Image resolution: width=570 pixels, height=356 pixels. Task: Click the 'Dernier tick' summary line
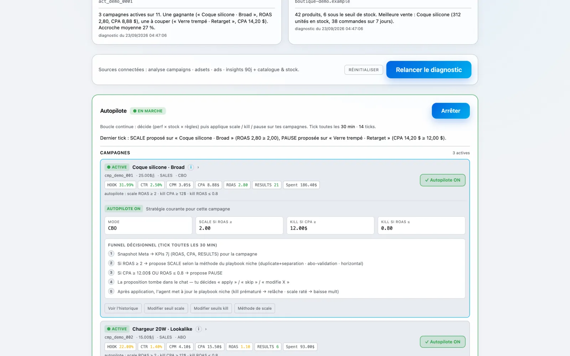point(273,138)
